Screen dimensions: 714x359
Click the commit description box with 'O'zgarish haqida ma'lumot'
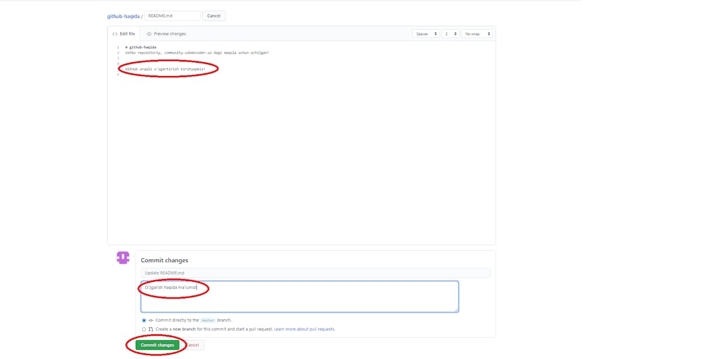click(300, 297)
